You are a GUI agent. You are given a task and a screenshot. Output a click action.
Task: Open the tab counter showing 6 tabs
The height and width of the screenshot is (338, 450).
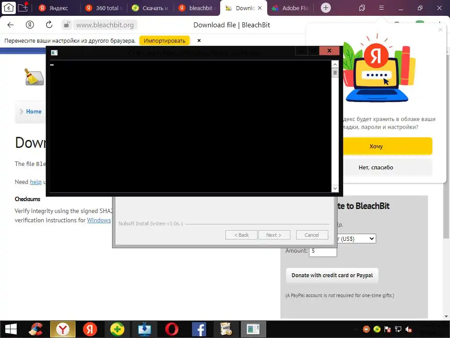9,7
